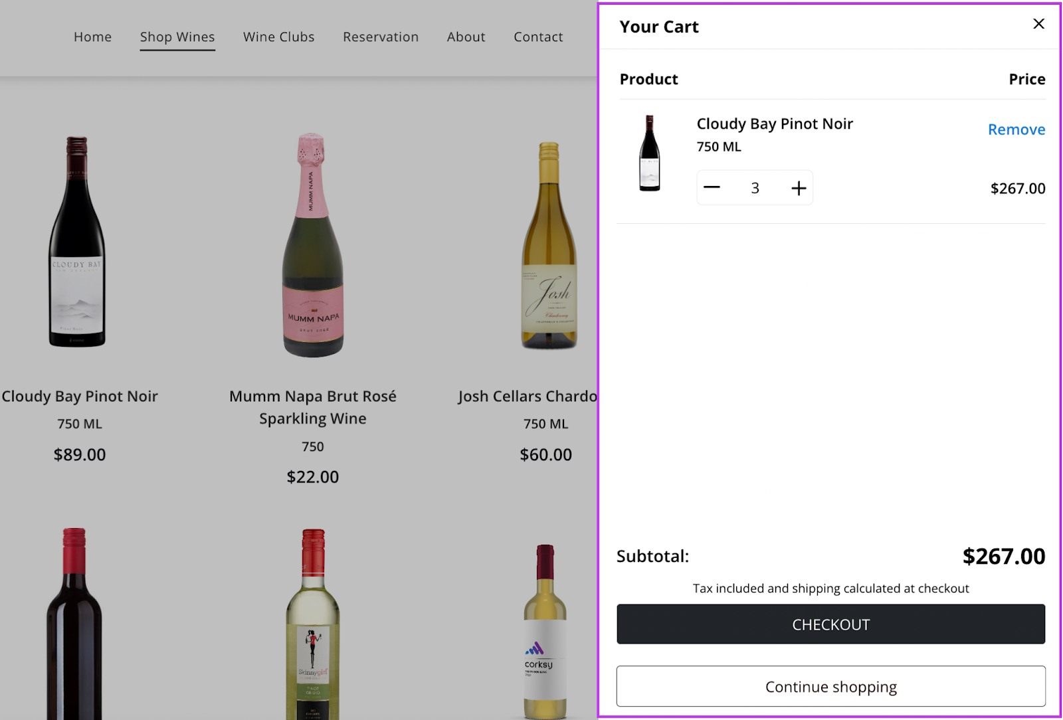Click the quantity field showing 3
1063x720 pixels.
[755, 188]
